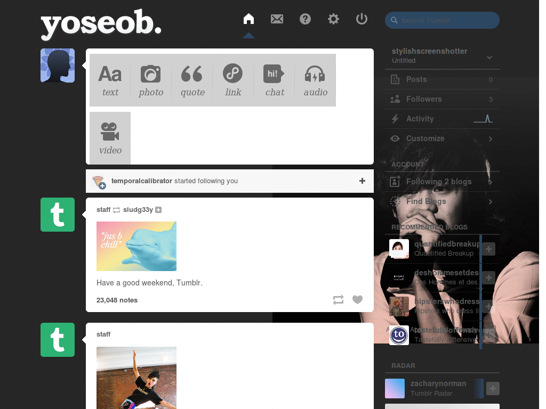The width and height of the screenshot is (546, 409).
Task: Open the help question mark icon
Action: click(x=305, y=19)
